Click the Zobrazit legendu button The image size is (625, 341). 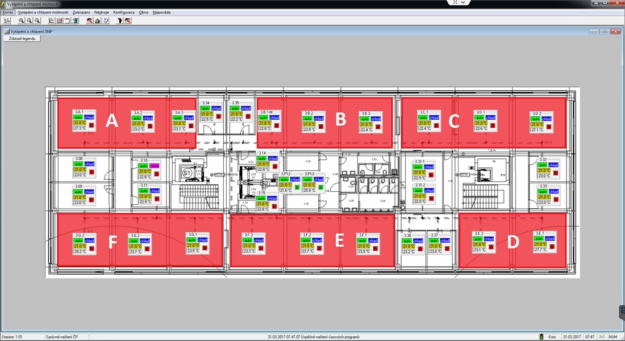tap(22, 39)
